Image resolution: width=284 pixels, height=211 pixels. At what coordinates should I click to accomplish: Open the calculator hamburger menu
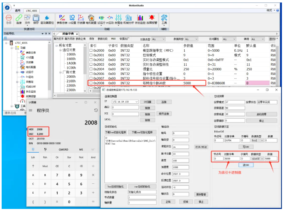(x=31, y=110)
